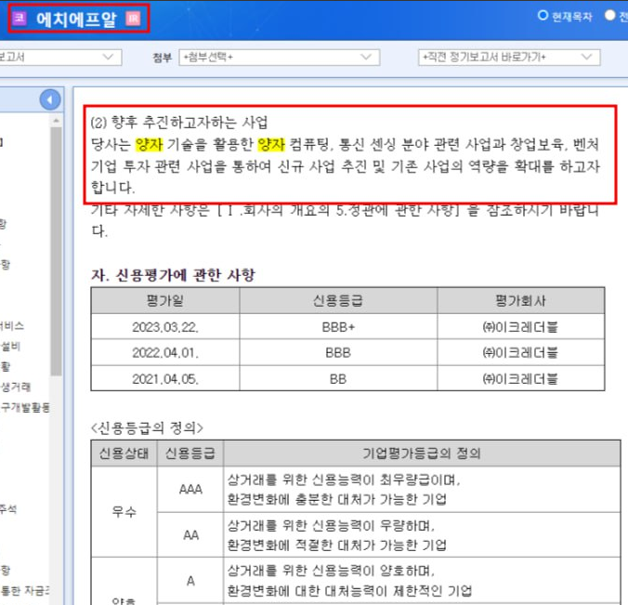Click the 신용상태 column header
Screen dimensions: 628x605
tap(124, 454)
